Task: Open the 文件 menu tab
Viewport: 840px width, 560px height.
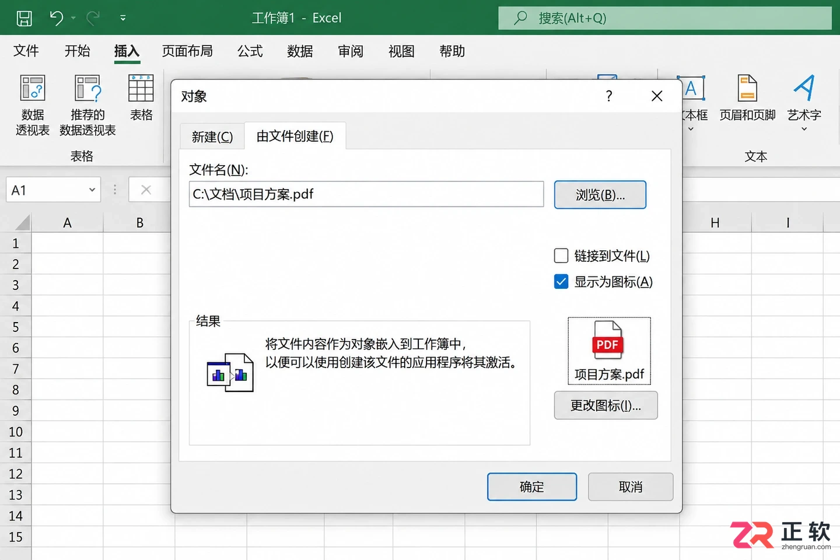Action: point(26,51)
